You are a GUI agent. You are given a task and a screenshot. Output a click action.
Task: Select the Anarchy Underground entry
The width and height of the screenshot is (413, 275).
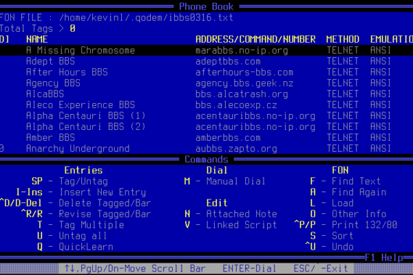point(78,148)
